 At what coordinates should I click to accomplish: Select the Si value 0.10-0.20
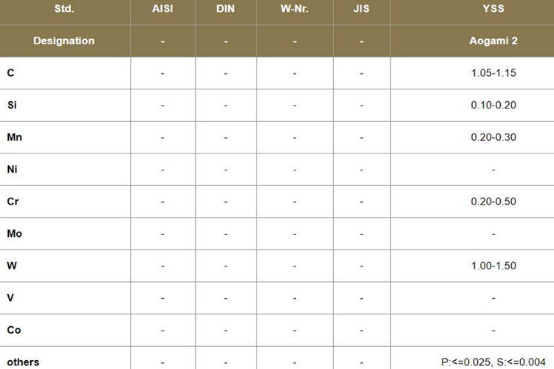tap(493, 105)
